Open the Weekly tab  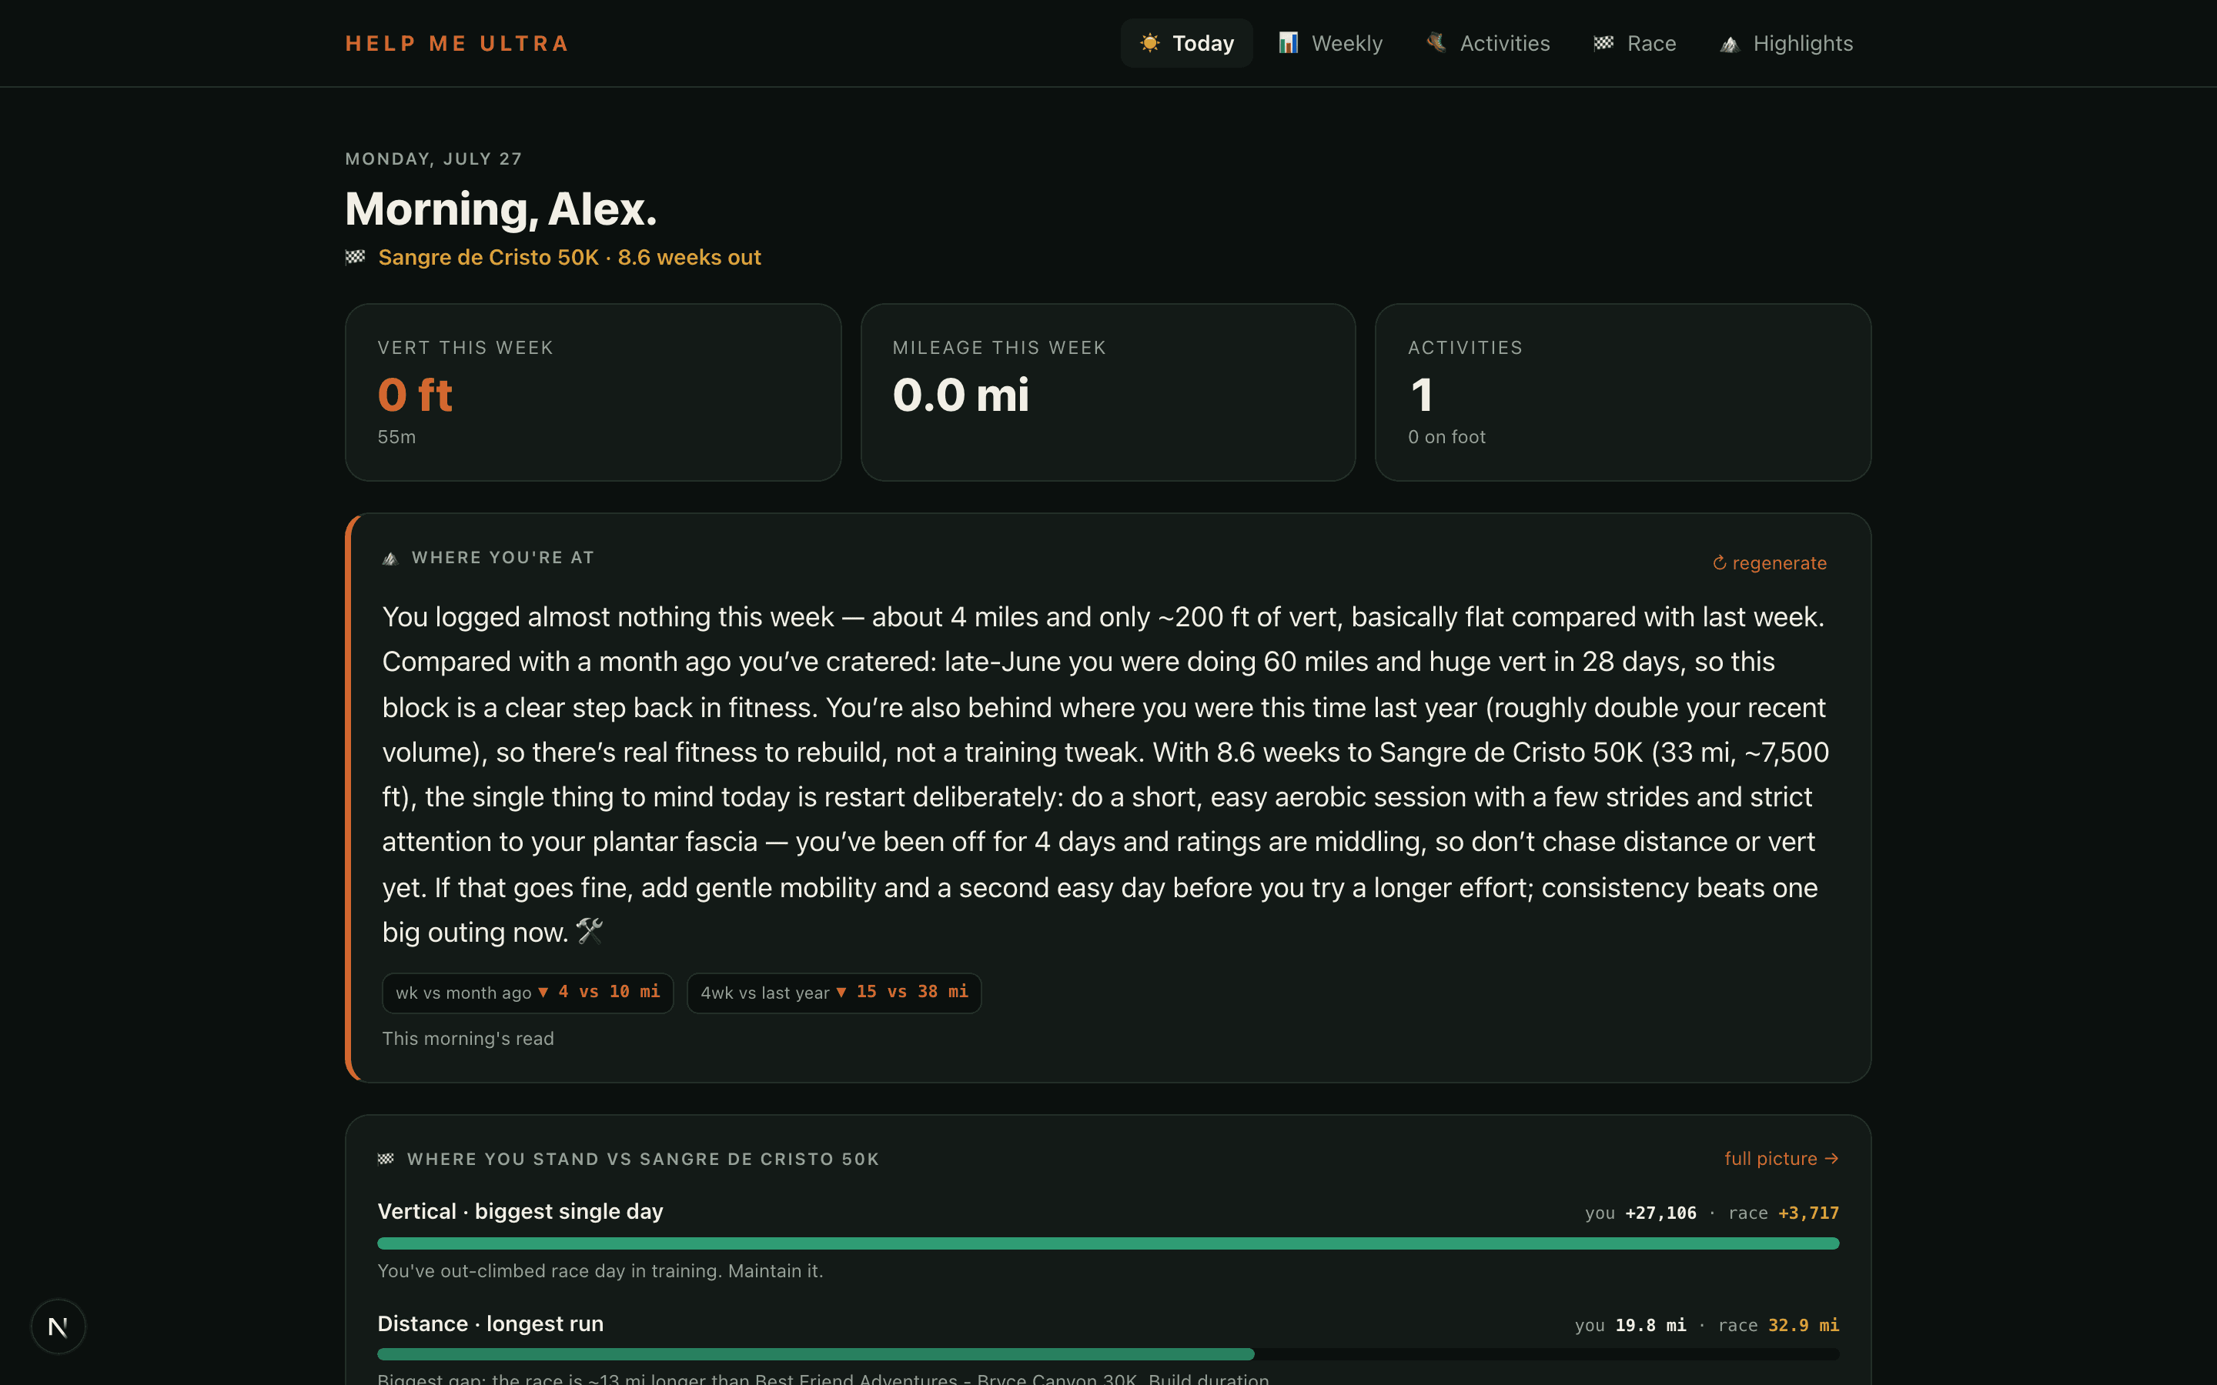(x=1330, y=43)
